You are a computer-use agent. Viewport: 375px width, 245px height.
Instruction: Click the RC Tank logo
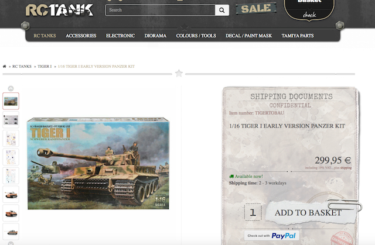tap(59, 10)
